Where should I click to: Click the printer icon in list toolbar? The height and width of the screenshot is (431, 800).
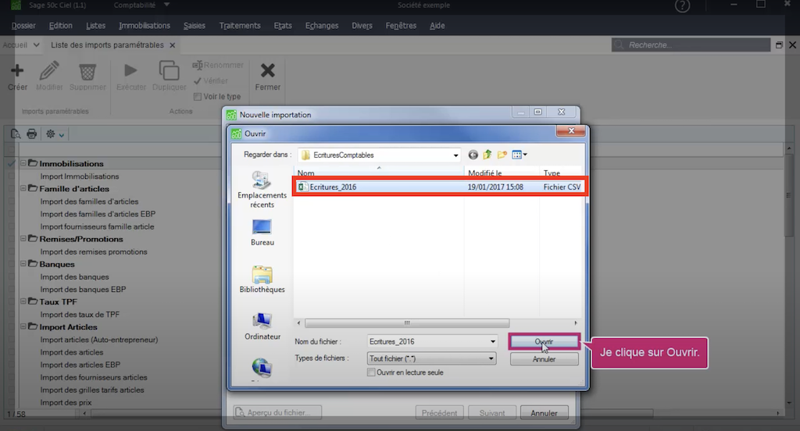pyautogui.click(x=31, y=134)
